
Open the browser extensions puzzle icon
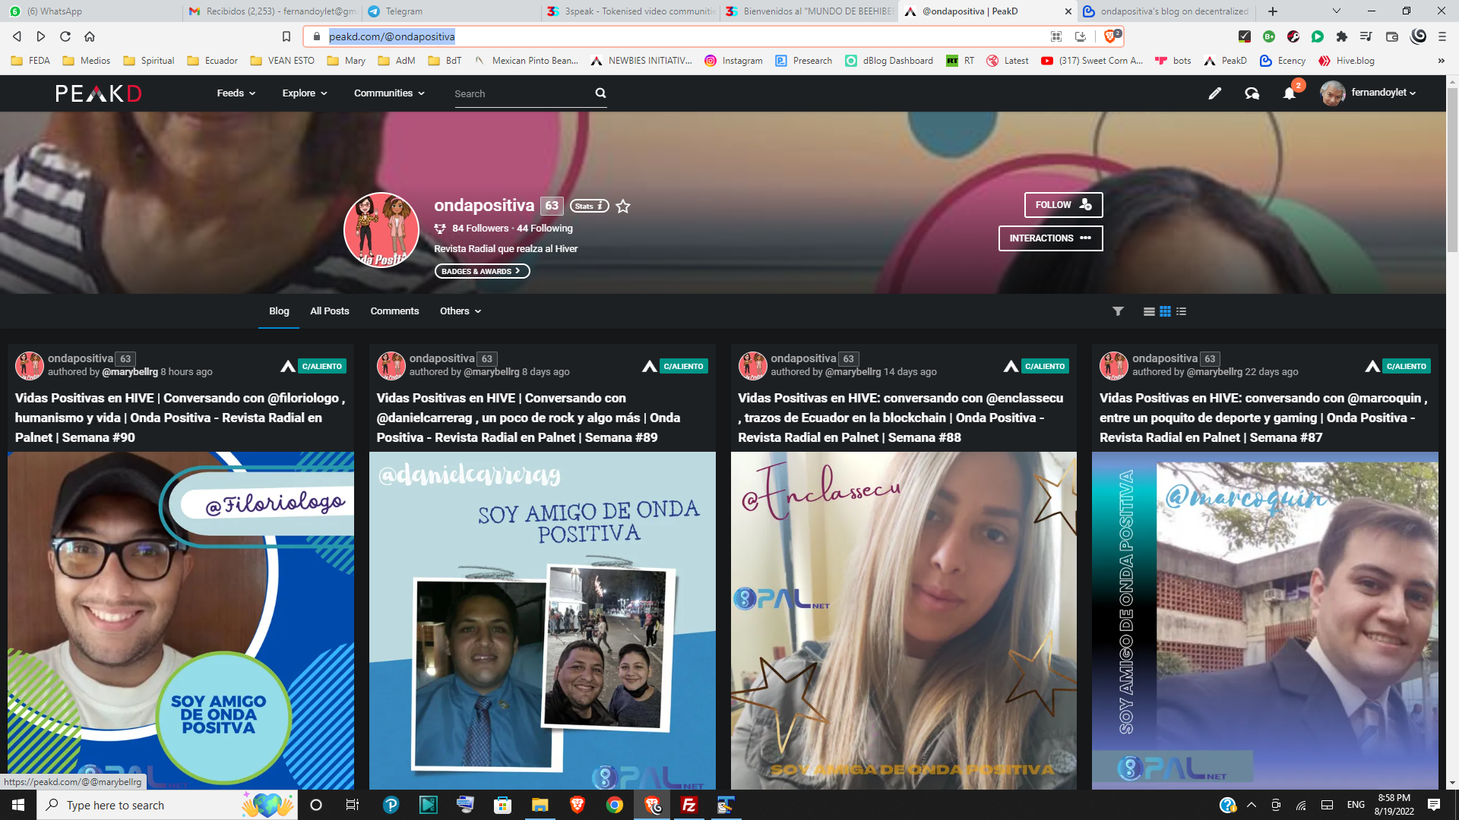[x=1342, y=36]
